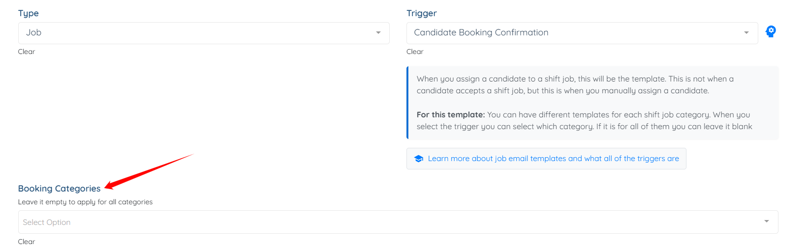Click the graduation cap icon in the learn more button
The height and width of the screenshot is (248, 808).
(419, 159)
